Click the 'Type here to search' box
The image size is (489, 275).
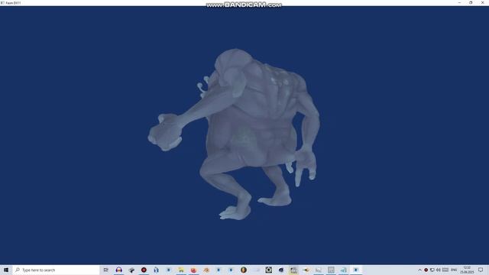coord(56,270)
